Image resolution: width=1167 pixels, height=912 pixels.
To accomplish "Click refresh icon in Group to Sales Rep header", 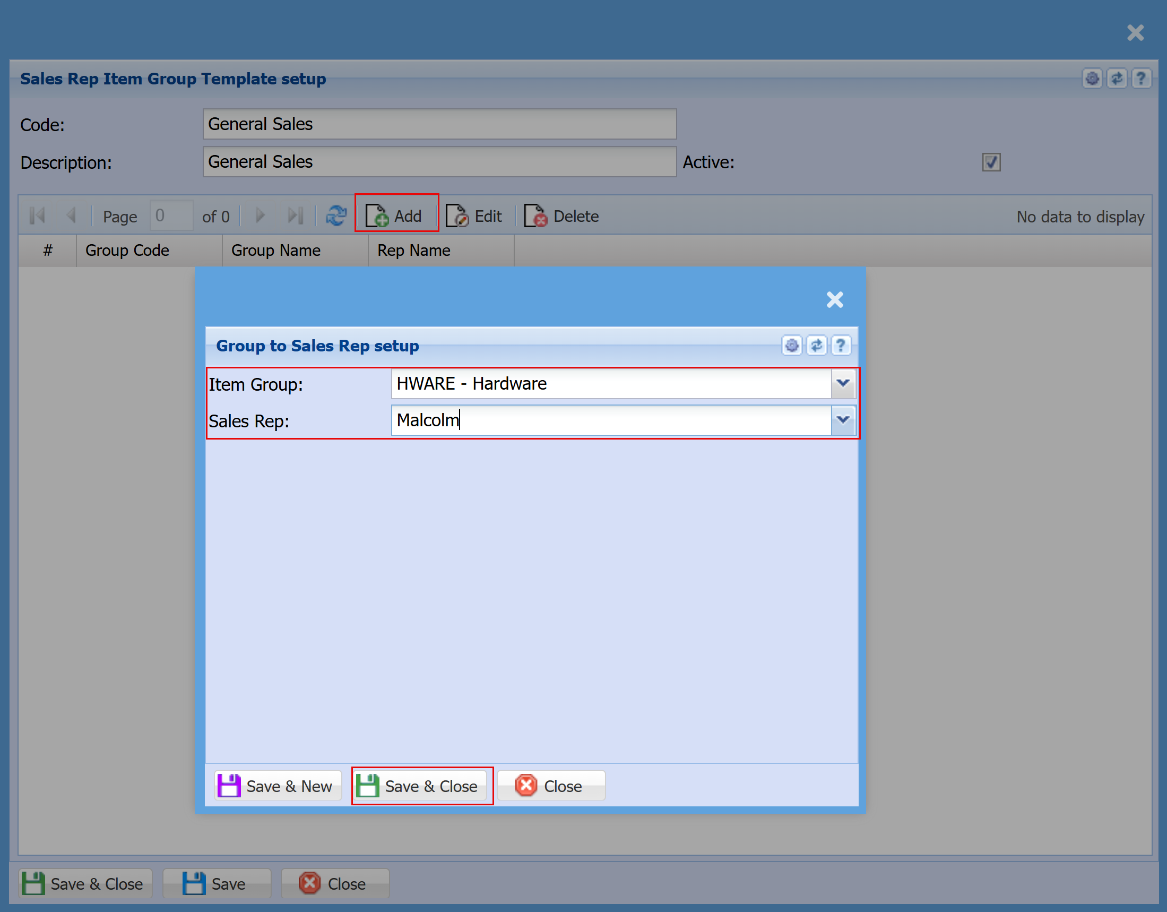I will coord(816,346).
